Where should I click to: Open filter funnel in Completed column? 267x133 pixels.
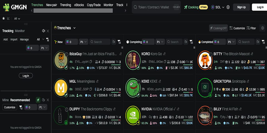pyautogui.click(x=263, y=42)
